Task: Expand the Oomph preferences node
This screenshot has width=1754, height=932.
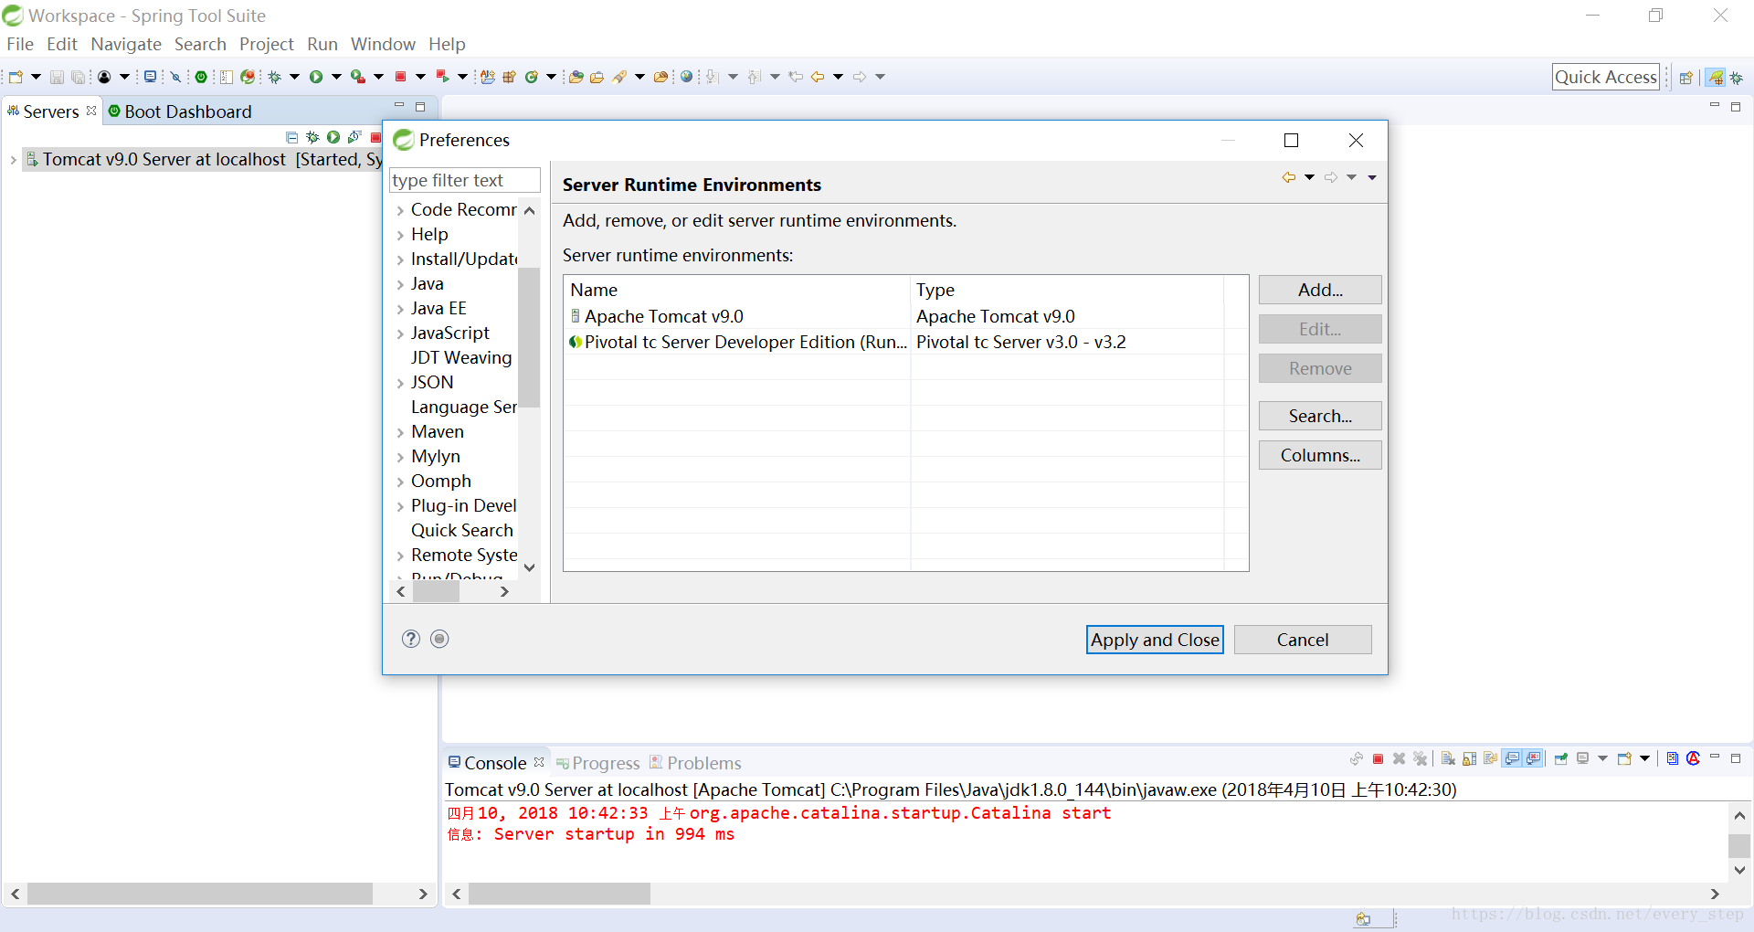Action: (x=400, y=482)
